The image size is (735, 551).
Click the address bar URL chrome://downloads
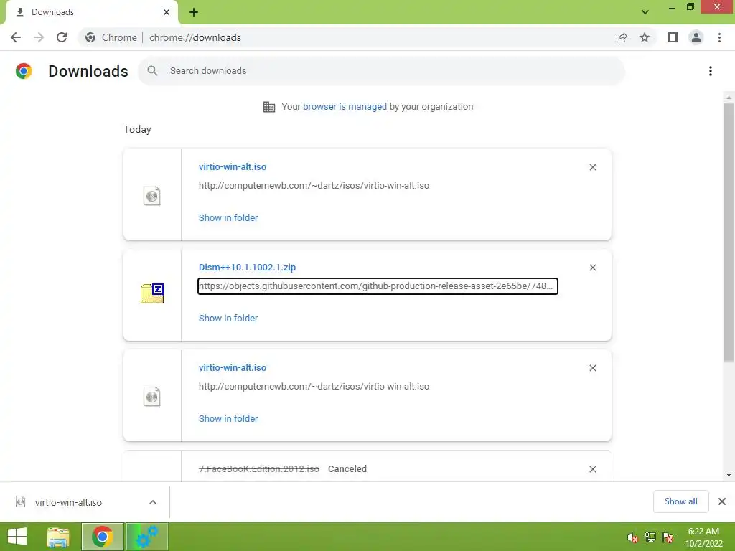[x=195, y=37]
